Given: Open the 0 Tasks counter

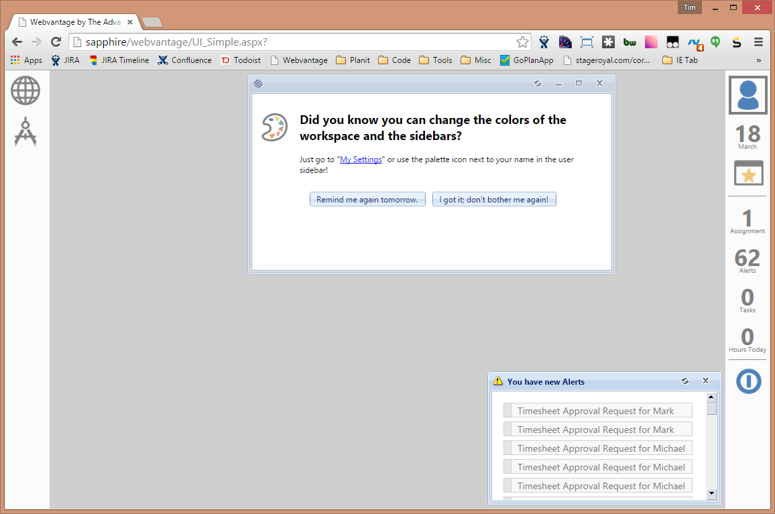Looking at the screenshot, I should [x=748, y=300].
